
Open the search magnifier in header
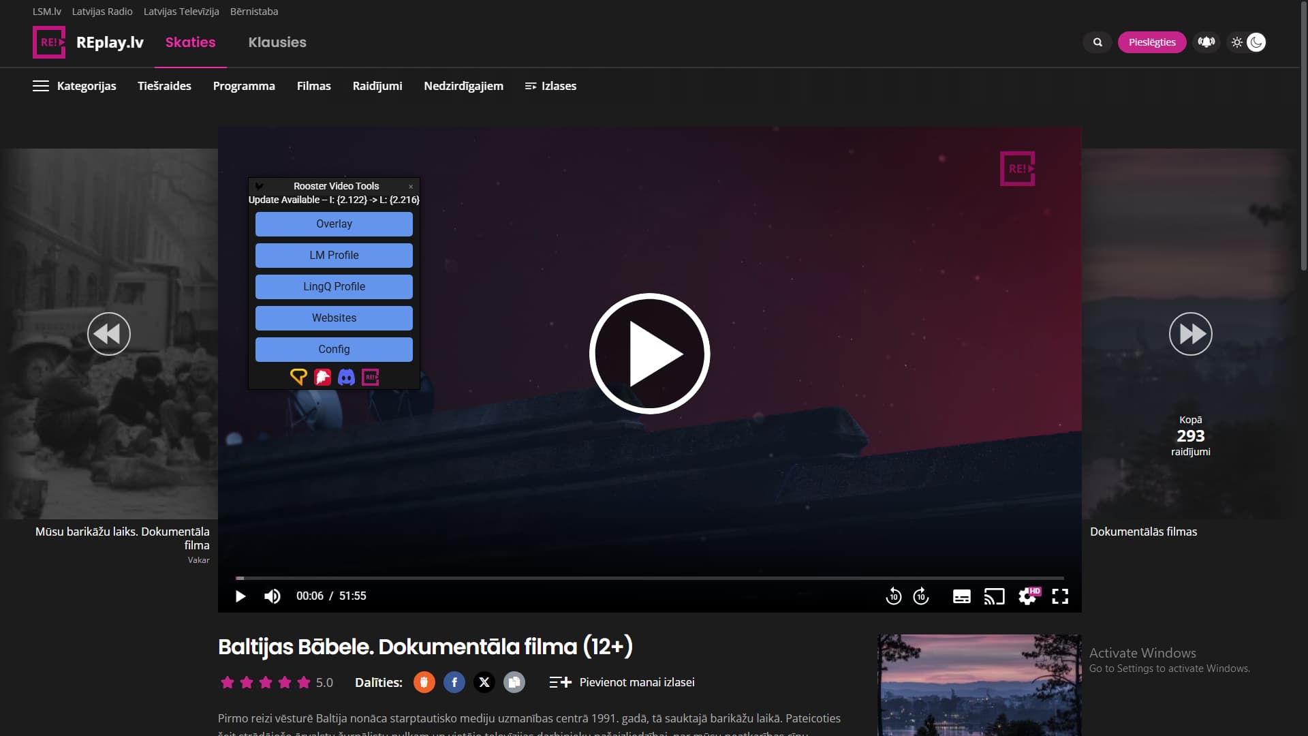click(1097, 42)
